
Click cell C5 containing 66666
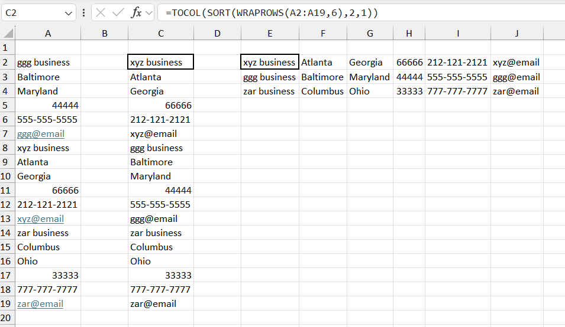click(x=161, y=105)
